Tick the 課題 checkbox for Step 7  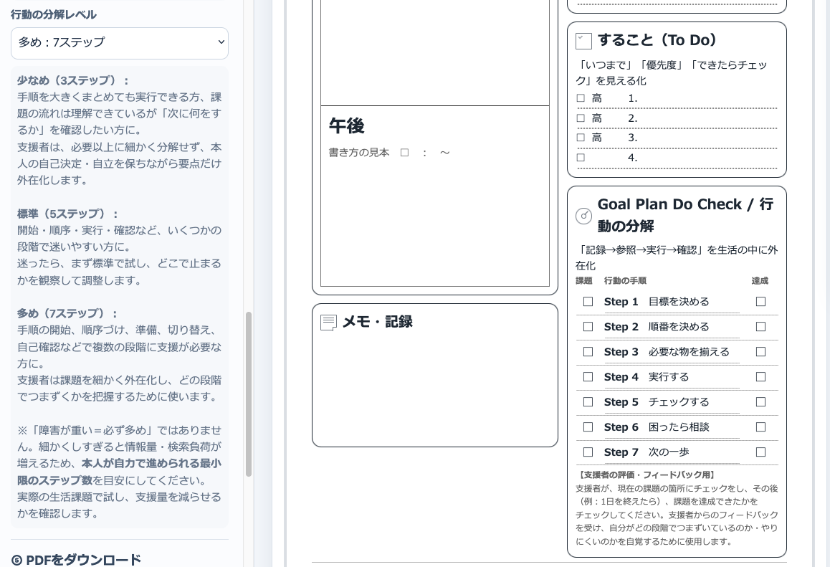pyautogui.click(x=588, y=452)
